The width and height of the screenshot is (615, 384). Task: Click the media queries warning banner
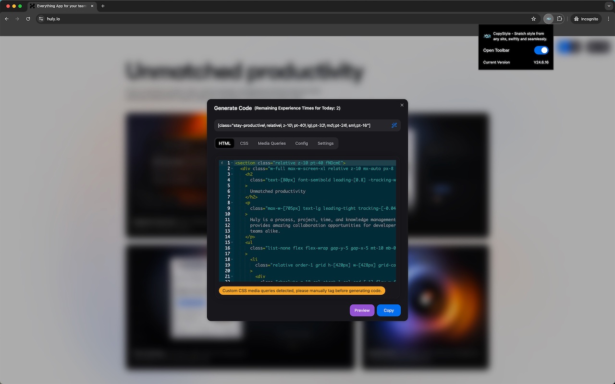(302, 291)
